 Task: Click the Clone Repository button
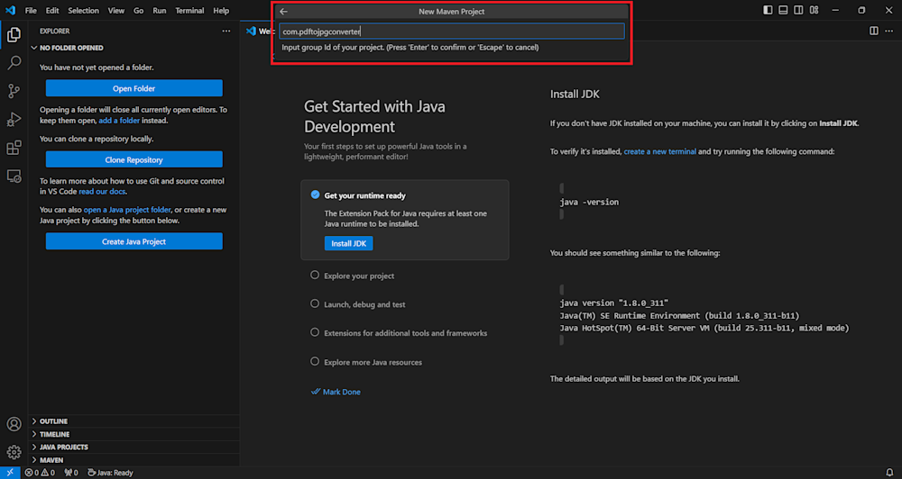pyautogui.click(x=134, y=159)
